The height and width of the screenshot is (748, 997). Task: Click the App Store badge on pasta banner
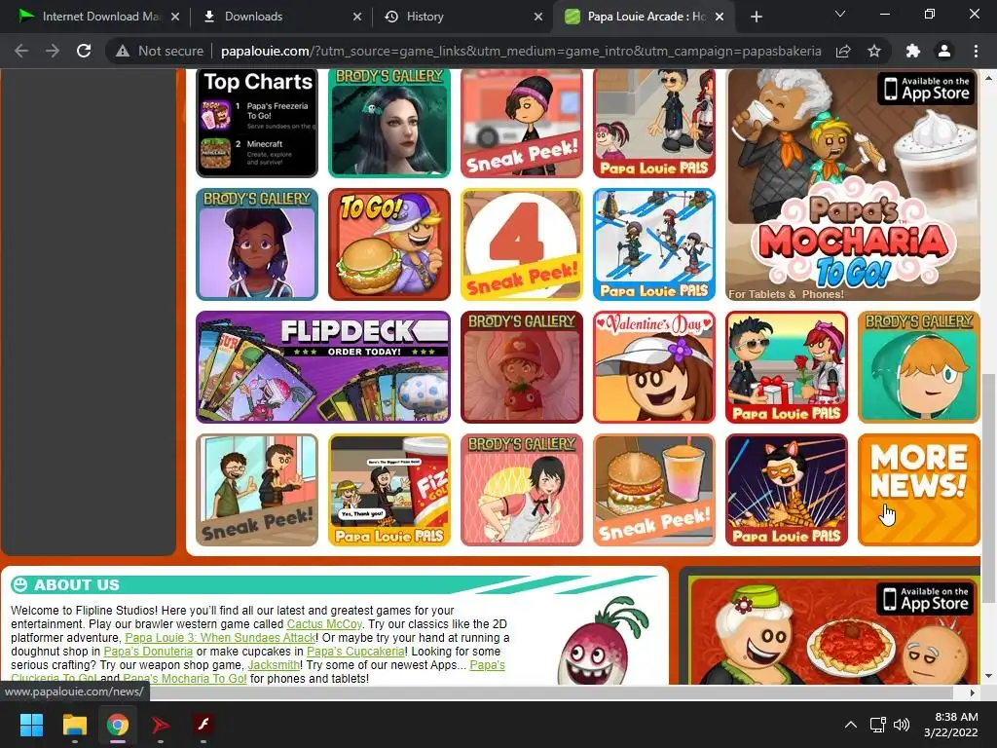click(x=927, y=599)
